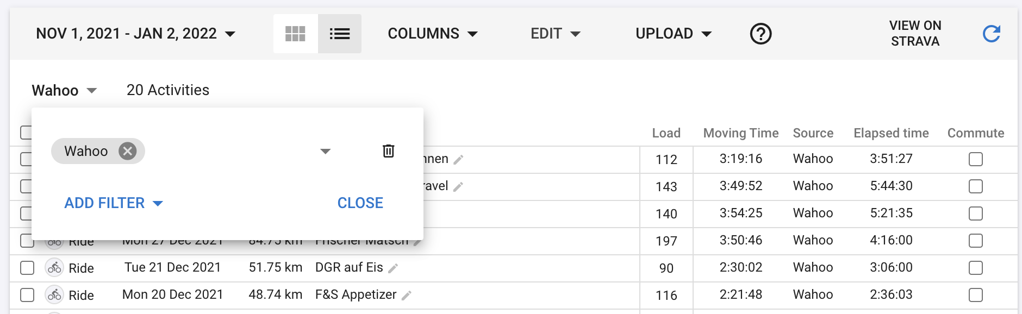Screen dimensions: 1022x314
Task: Click the load value '197'
Action: [x=666, y=241]
